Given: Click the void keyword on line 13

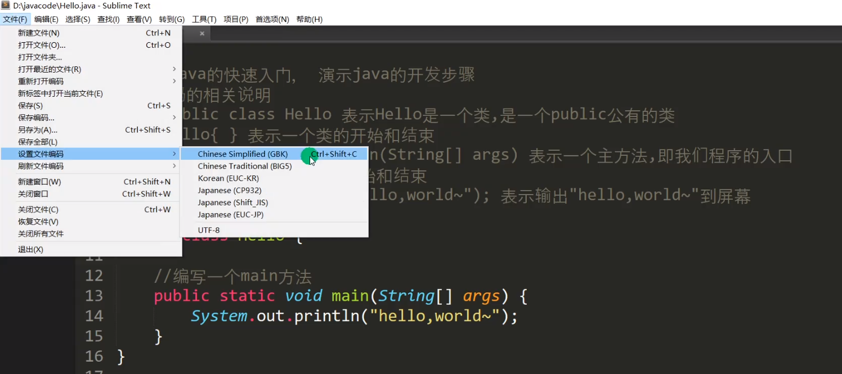Looking at the screenshot, I should click(303, 296).
